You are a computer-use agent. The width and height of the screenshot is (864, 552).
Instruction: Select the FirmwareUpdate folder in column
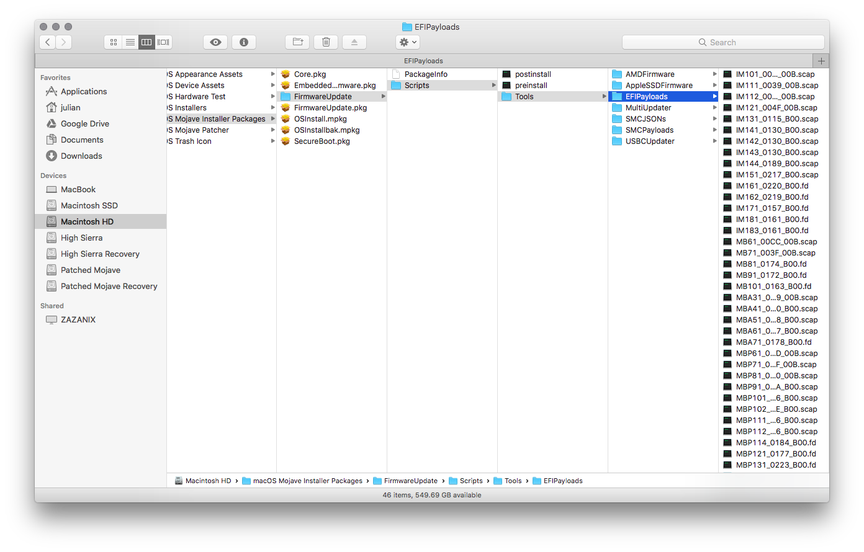point(331,96)
